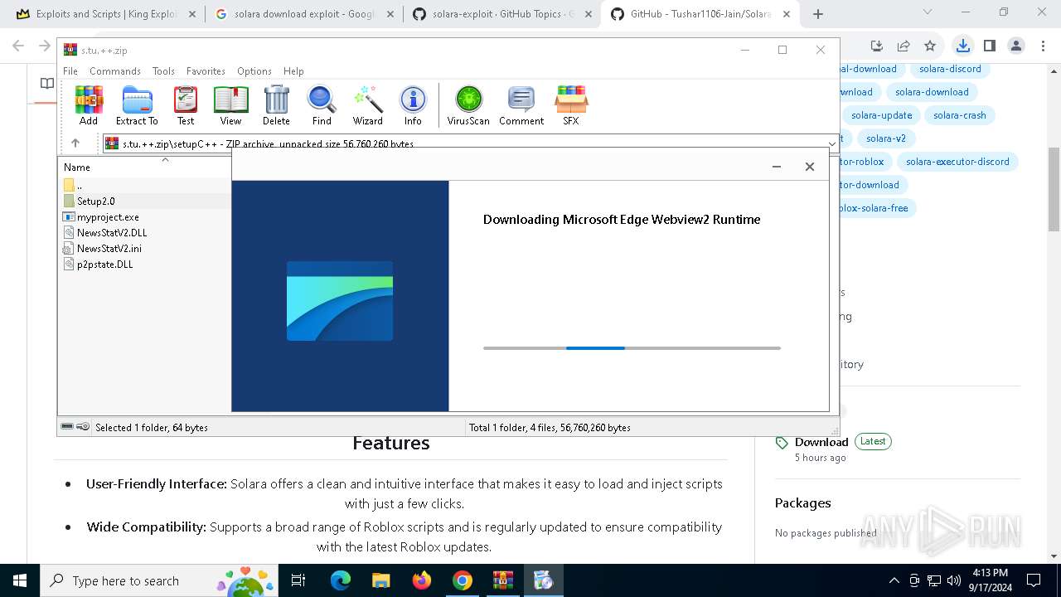This screenshot has height=597, width=1061.
Task: Open Microsoft Edge from the taskbar
Action: 341,580
